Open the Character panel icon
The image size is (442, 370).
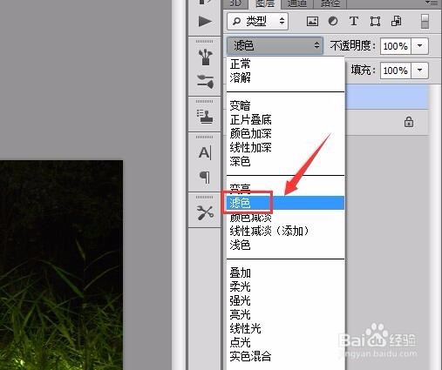click(205, 152)
